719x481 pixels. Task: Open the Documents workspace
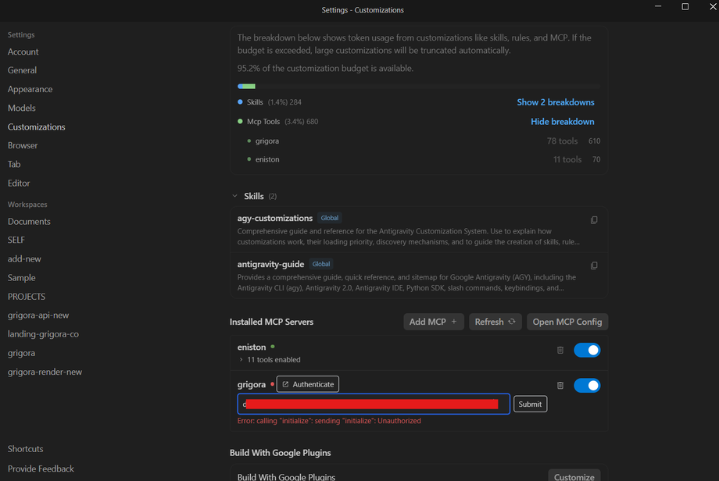coord(29,221)
